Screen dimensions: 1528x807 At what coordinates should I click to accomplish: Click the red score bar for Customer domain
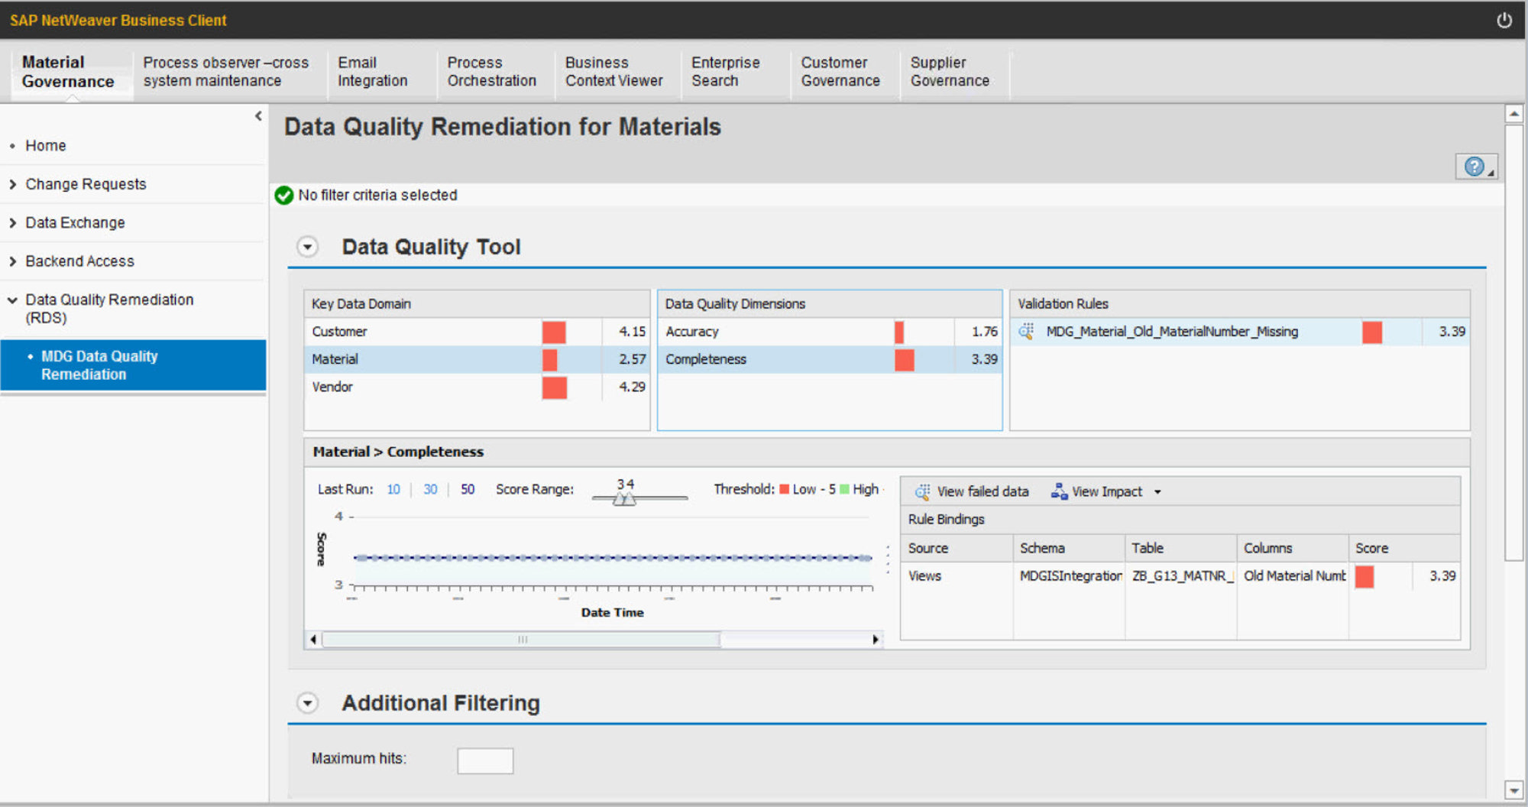click(x=554, y=332)
